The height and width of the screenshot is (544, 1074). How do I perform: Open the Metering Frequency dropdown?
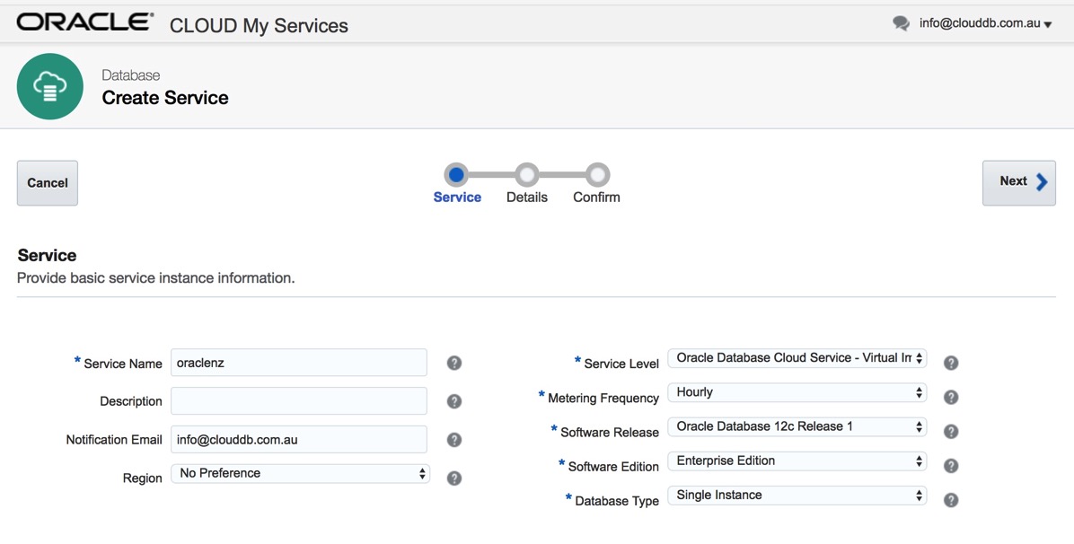(x=797, y=392)
